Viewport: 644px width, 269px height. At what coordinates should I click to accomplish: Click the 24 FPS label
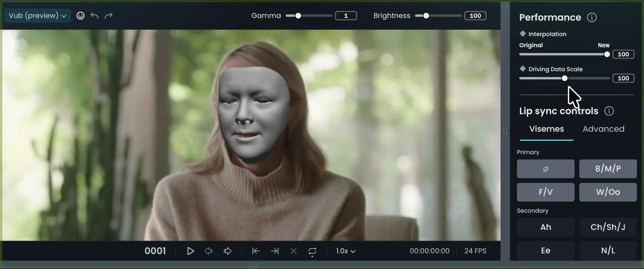pyautogui.click(x=475, y=251)
